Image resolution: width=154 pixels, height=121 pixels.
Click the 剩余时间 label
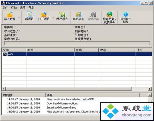pyautogui.click(x=81, y=31)
